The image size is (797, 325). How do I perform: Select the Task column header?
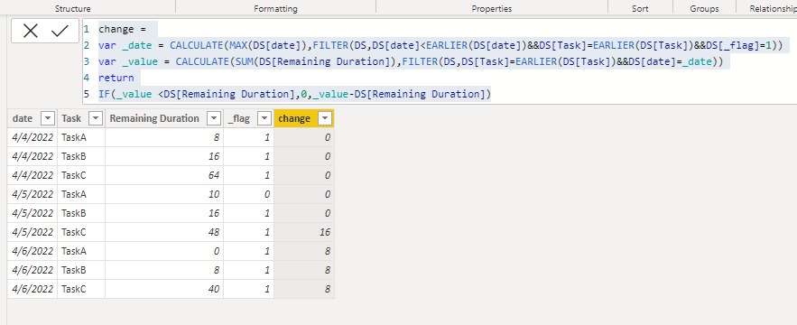(x=81, y=118)
